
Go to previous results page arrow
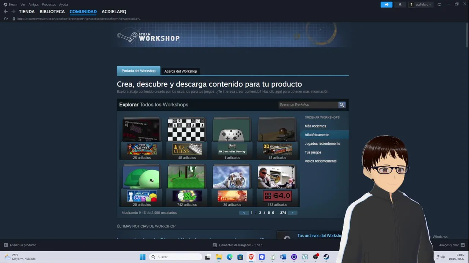pos(244,213)
